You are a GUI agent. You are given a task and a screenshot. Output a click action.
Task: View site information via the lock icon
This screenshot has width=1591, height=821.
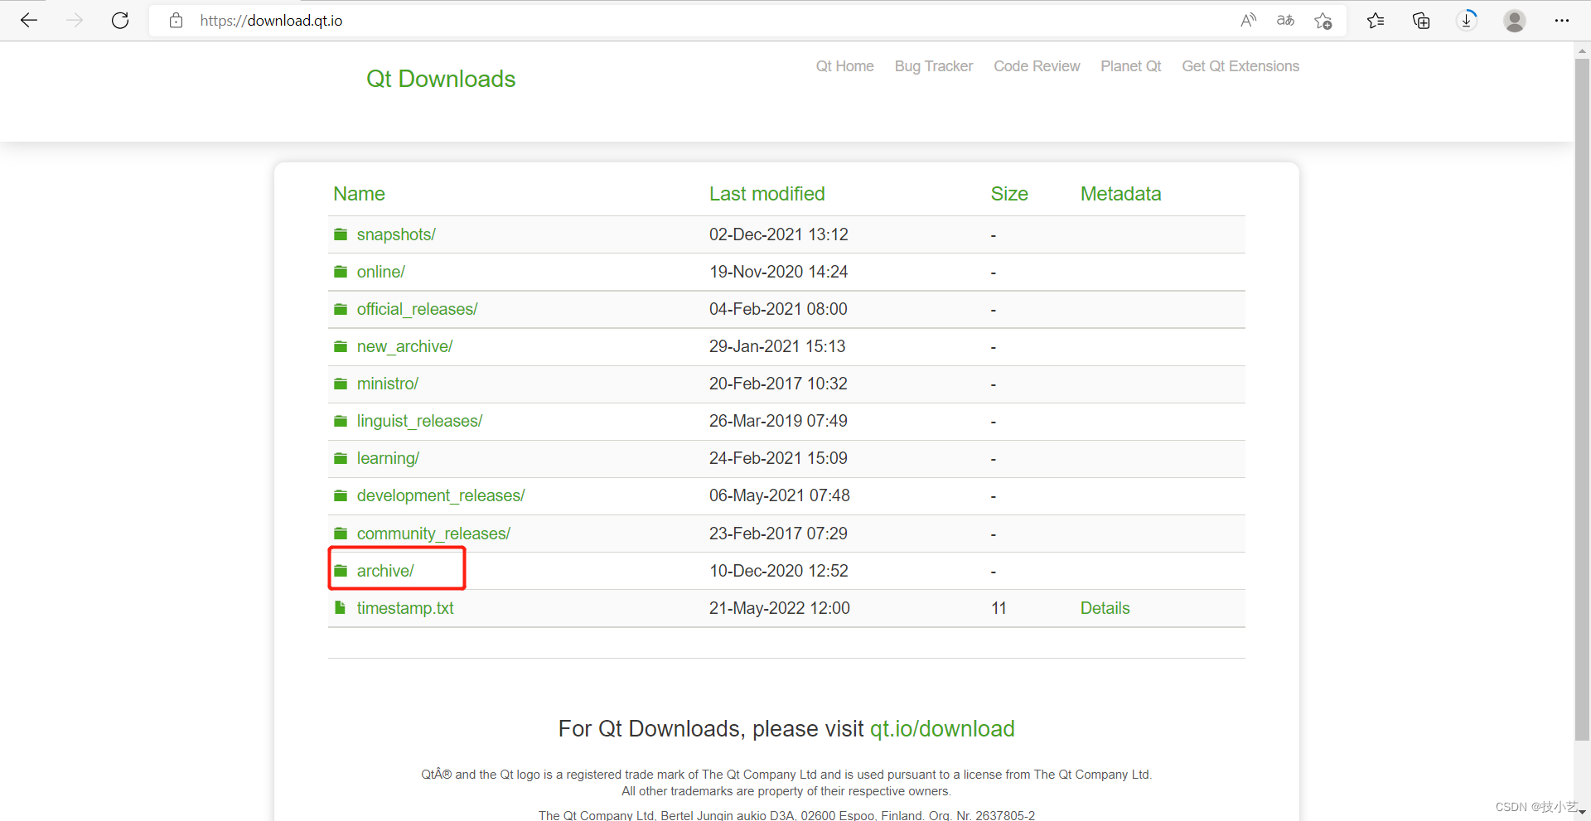[176, 21]
